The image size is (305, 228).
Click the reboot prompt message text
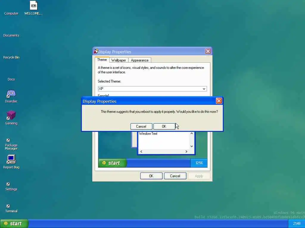[159, 112]
